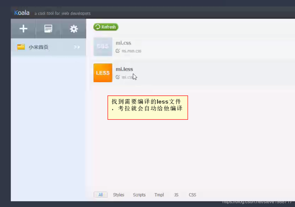Viewport: 295px width, 207px height.
Task: Open the settings gear icon
Action: click(x=73, y=28)
